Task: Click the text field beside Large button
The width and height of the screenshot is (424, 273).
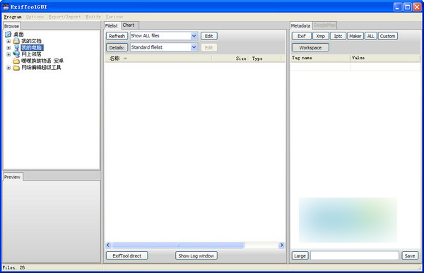Action: coord(355,255)
